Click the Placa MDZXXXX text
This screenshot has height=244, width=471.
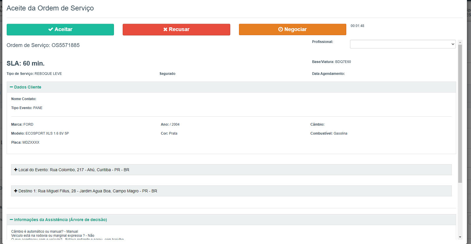click(x=25, y=142)
